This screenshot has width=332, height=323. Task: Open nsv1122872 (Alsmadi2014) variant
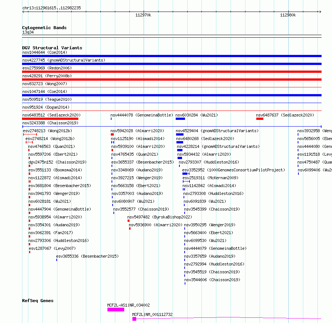55,178
